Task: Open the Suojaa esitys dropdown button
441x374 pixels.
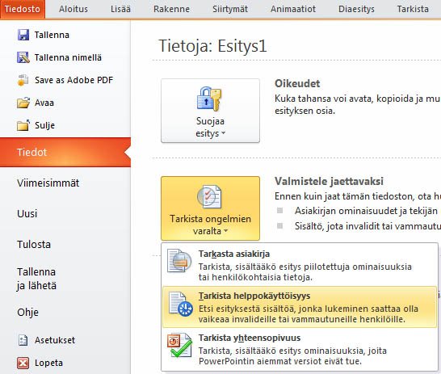Action: click(x=210, y=111)
